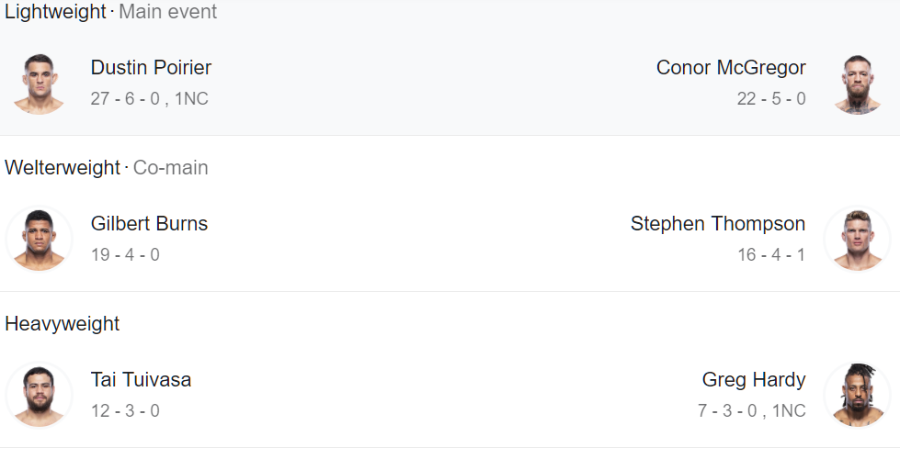This screenshot has width=900, height=459.
Task: Open Stephen Thompson's profile photo
Action: (x=857, y=240)
